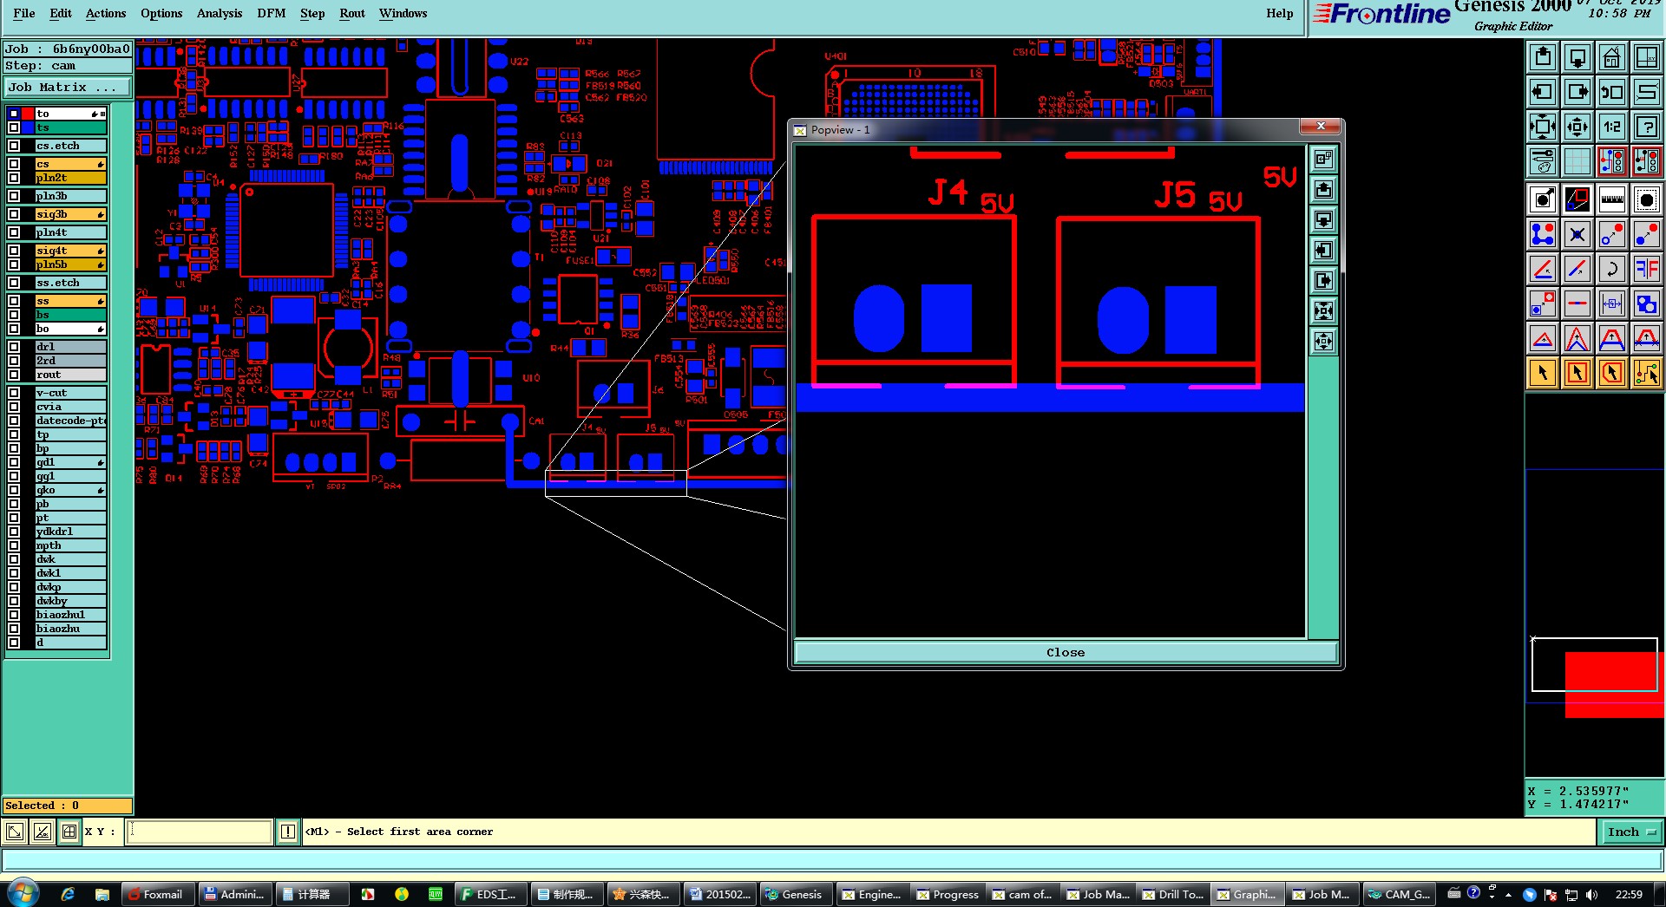Toggle the checkbox for layer sig3b
Image resolution: width=1666 pixels, height=907 pixels.
(14, 214)
